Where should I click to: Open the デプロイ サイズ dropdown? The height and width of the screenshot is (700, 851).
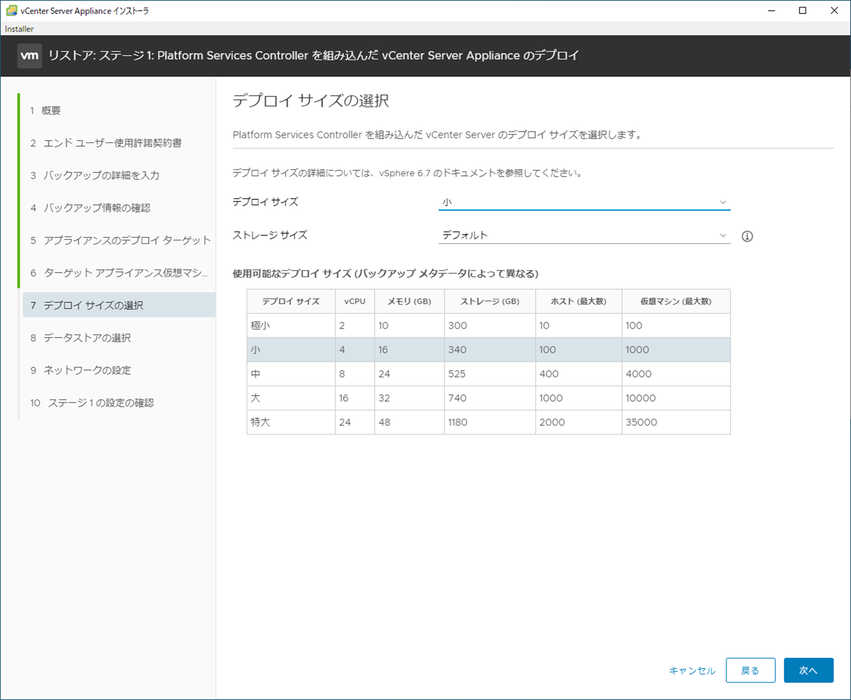[x=583, y=202]
